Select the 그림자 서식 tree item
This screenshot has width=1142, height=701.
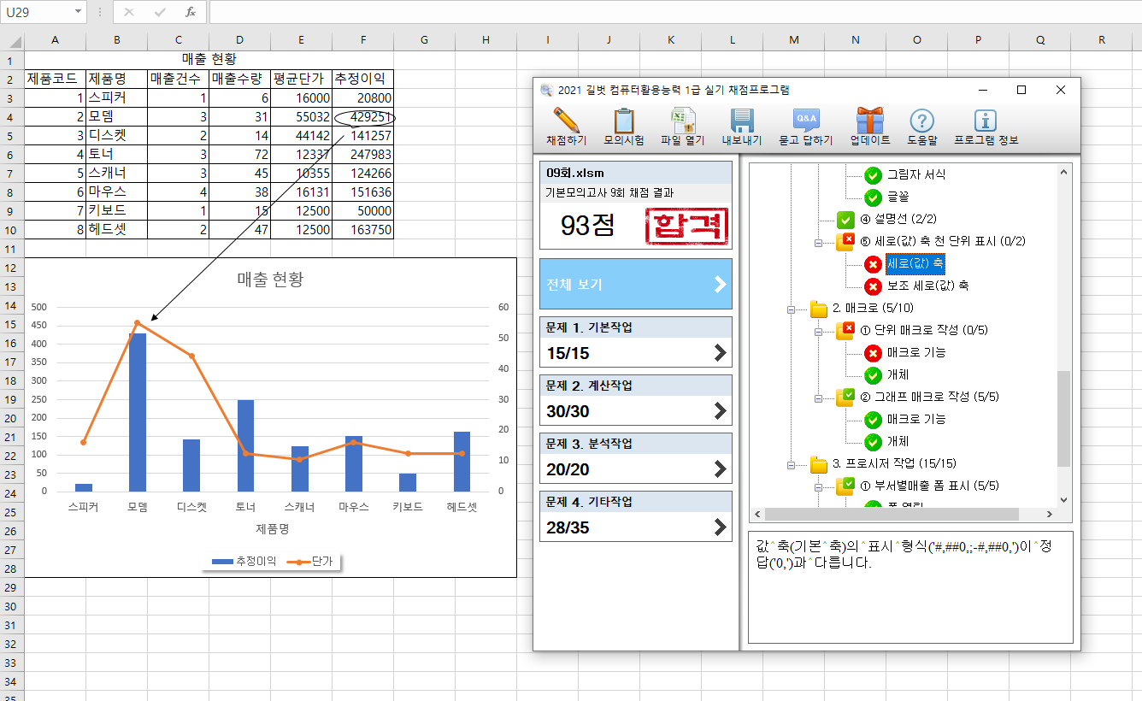click(x=915, y=174)
